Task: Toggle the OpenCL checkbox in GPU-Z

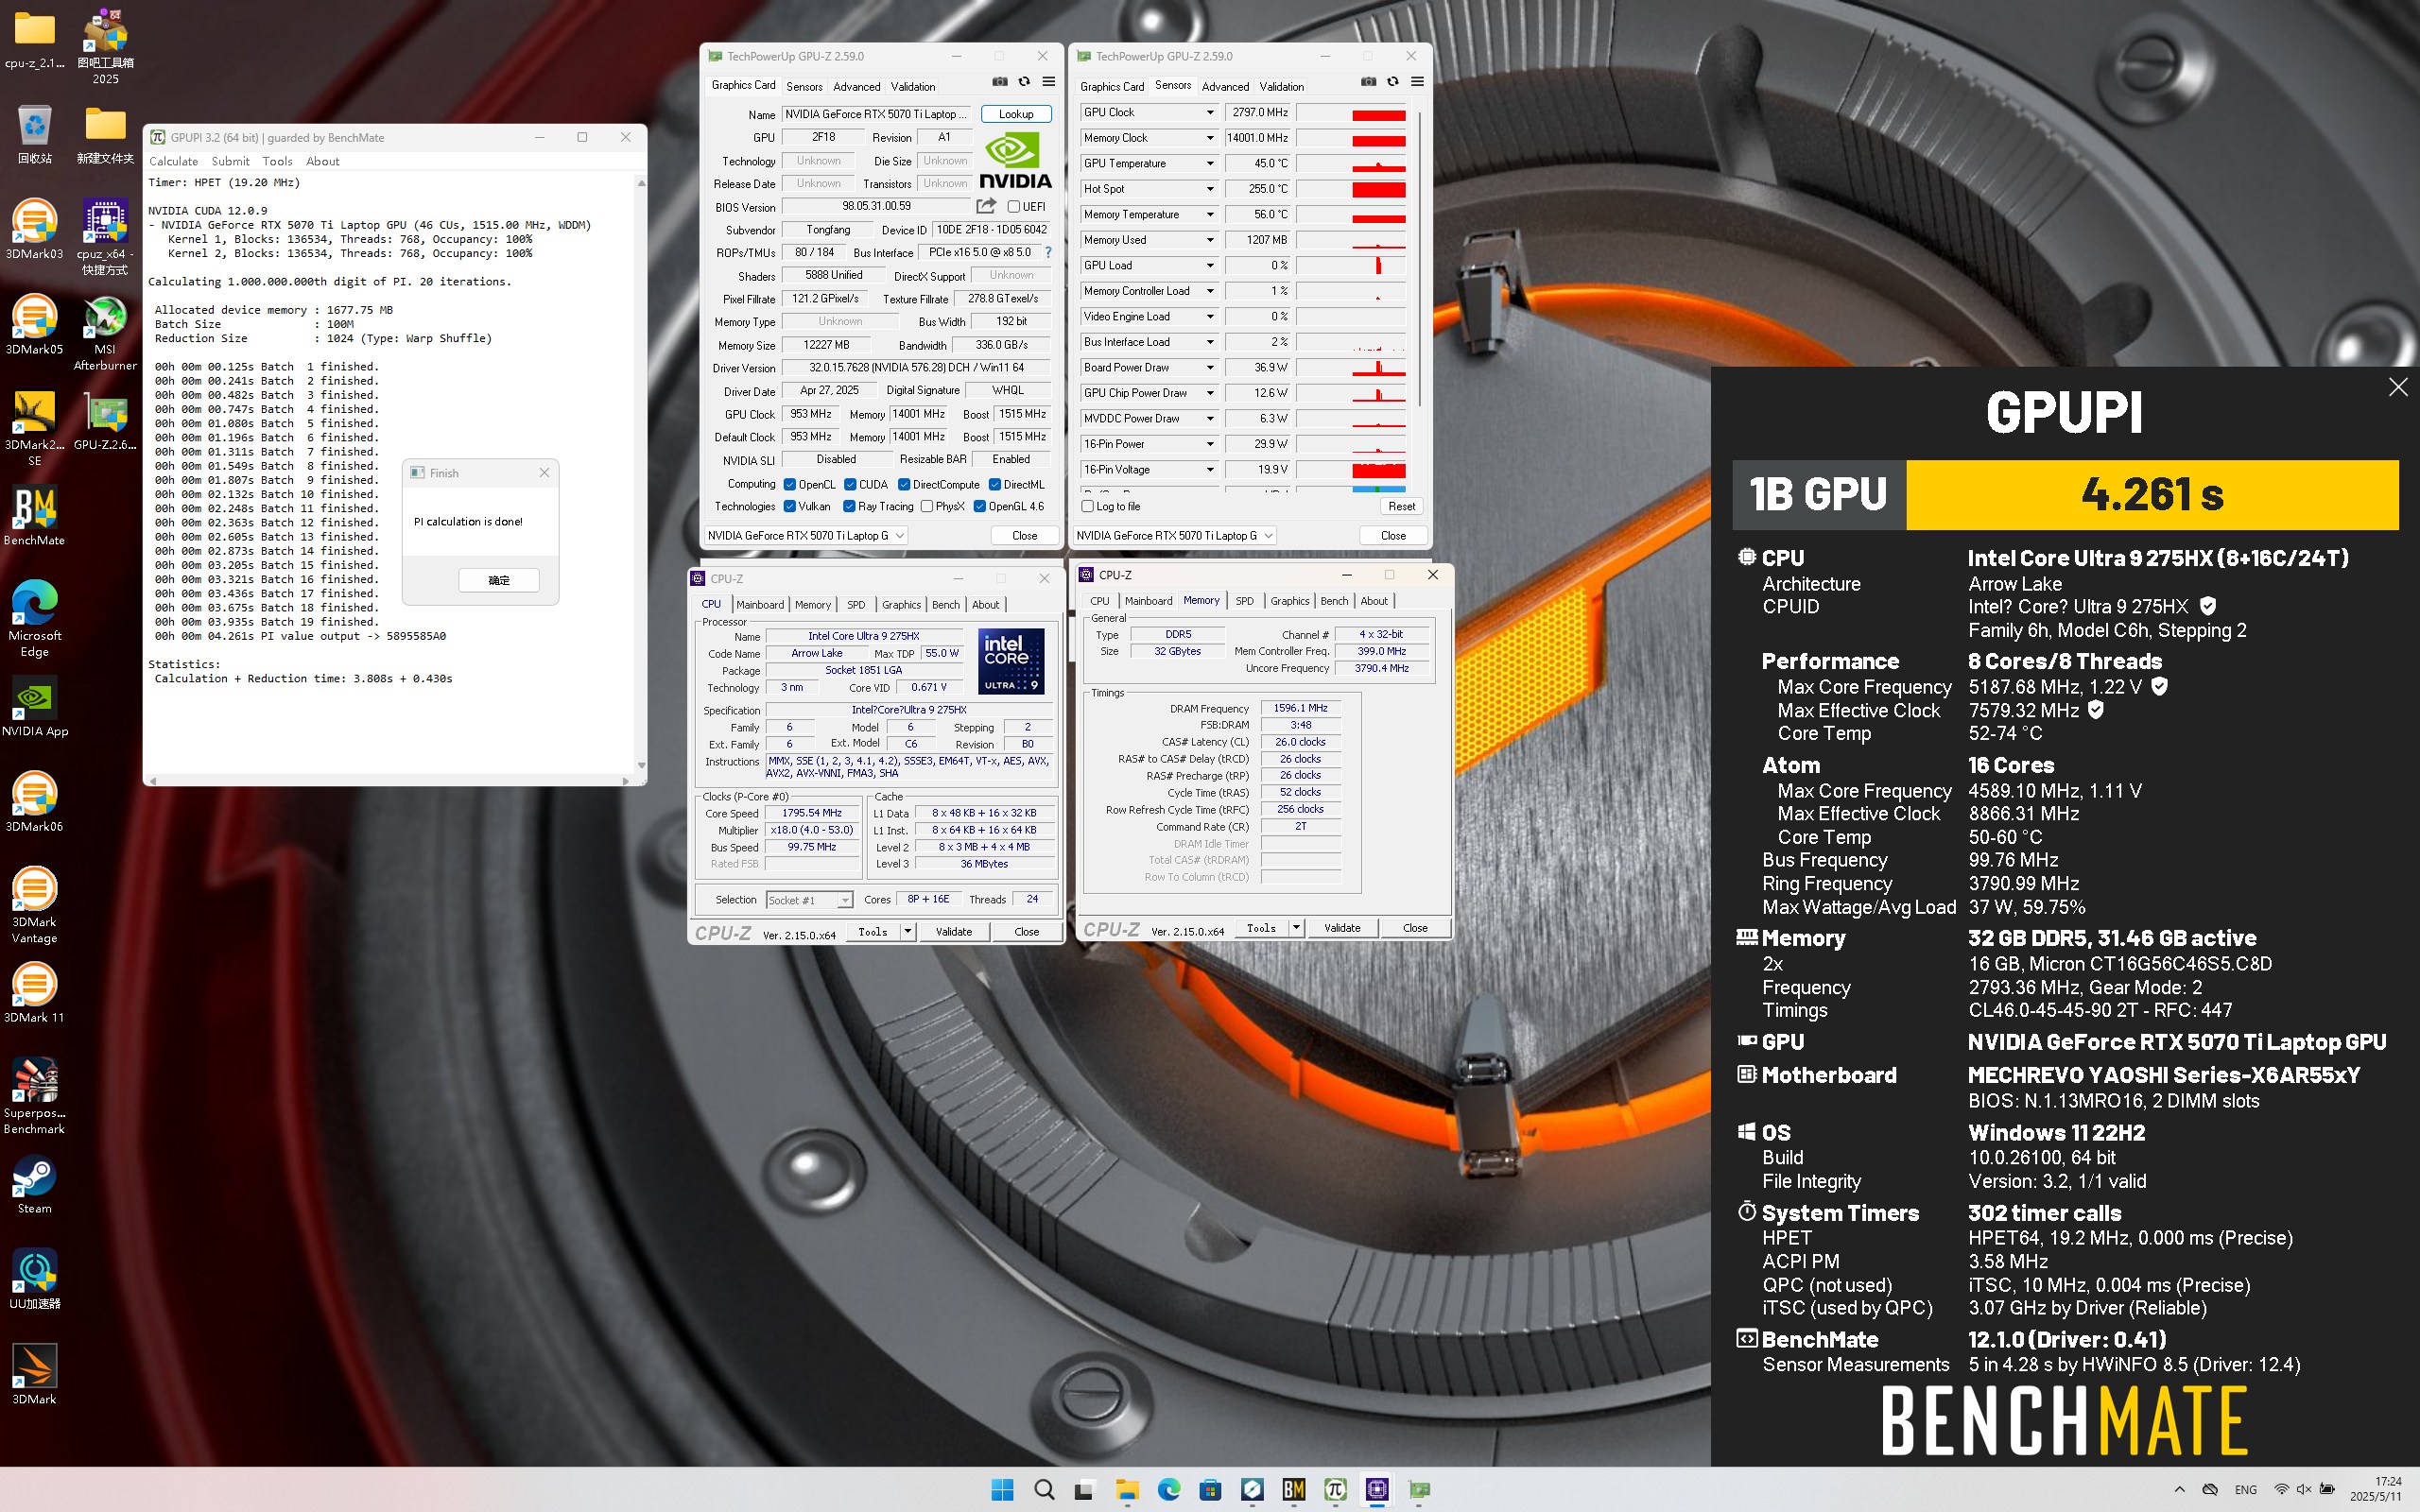Action: 790,485
